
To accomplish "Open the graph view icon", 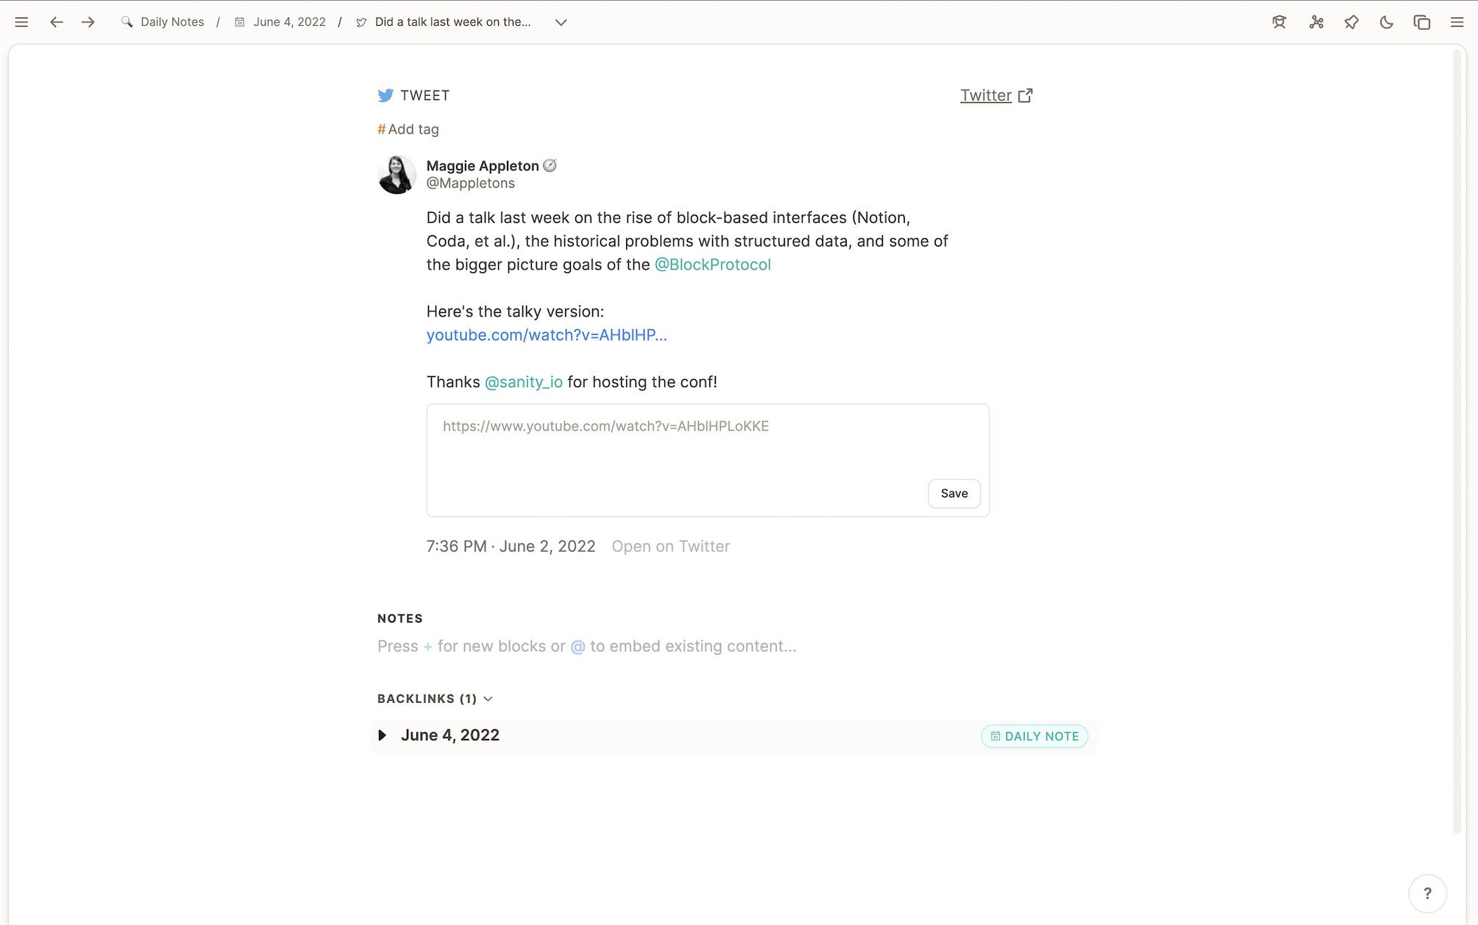I will (1316, 22).
